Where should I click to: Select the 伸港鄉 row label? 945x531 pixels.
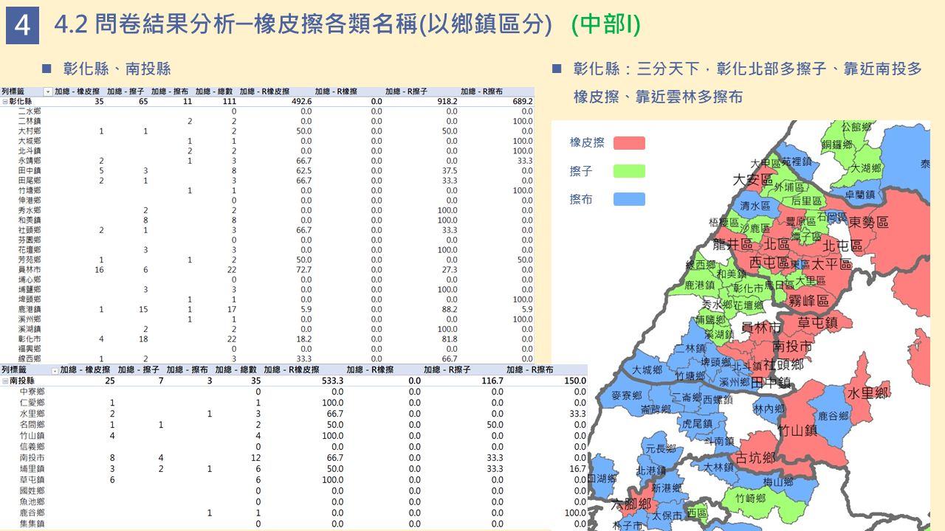coord(30,201)
